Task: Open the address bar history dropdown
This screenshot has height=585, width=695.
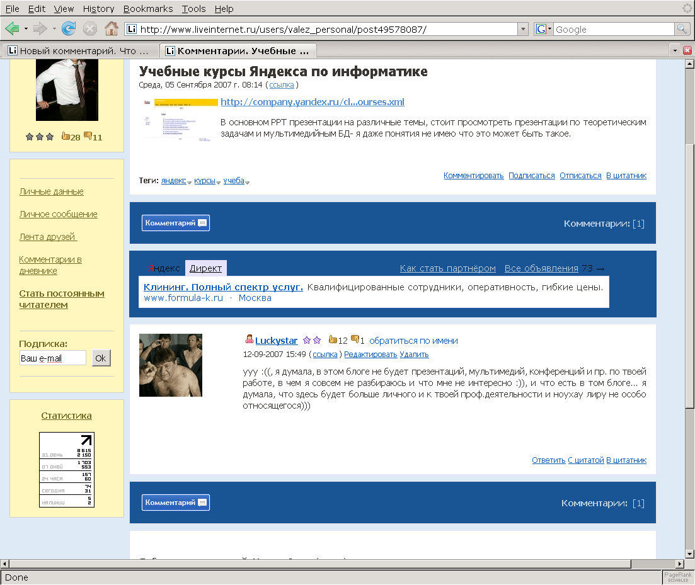Action: point(523,29)
